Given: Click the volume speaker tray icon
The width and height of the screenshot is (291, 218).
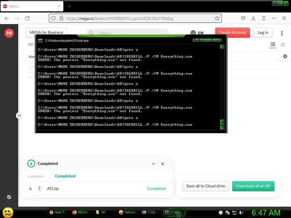Looking at the screenshot, I should click(241, 213).
